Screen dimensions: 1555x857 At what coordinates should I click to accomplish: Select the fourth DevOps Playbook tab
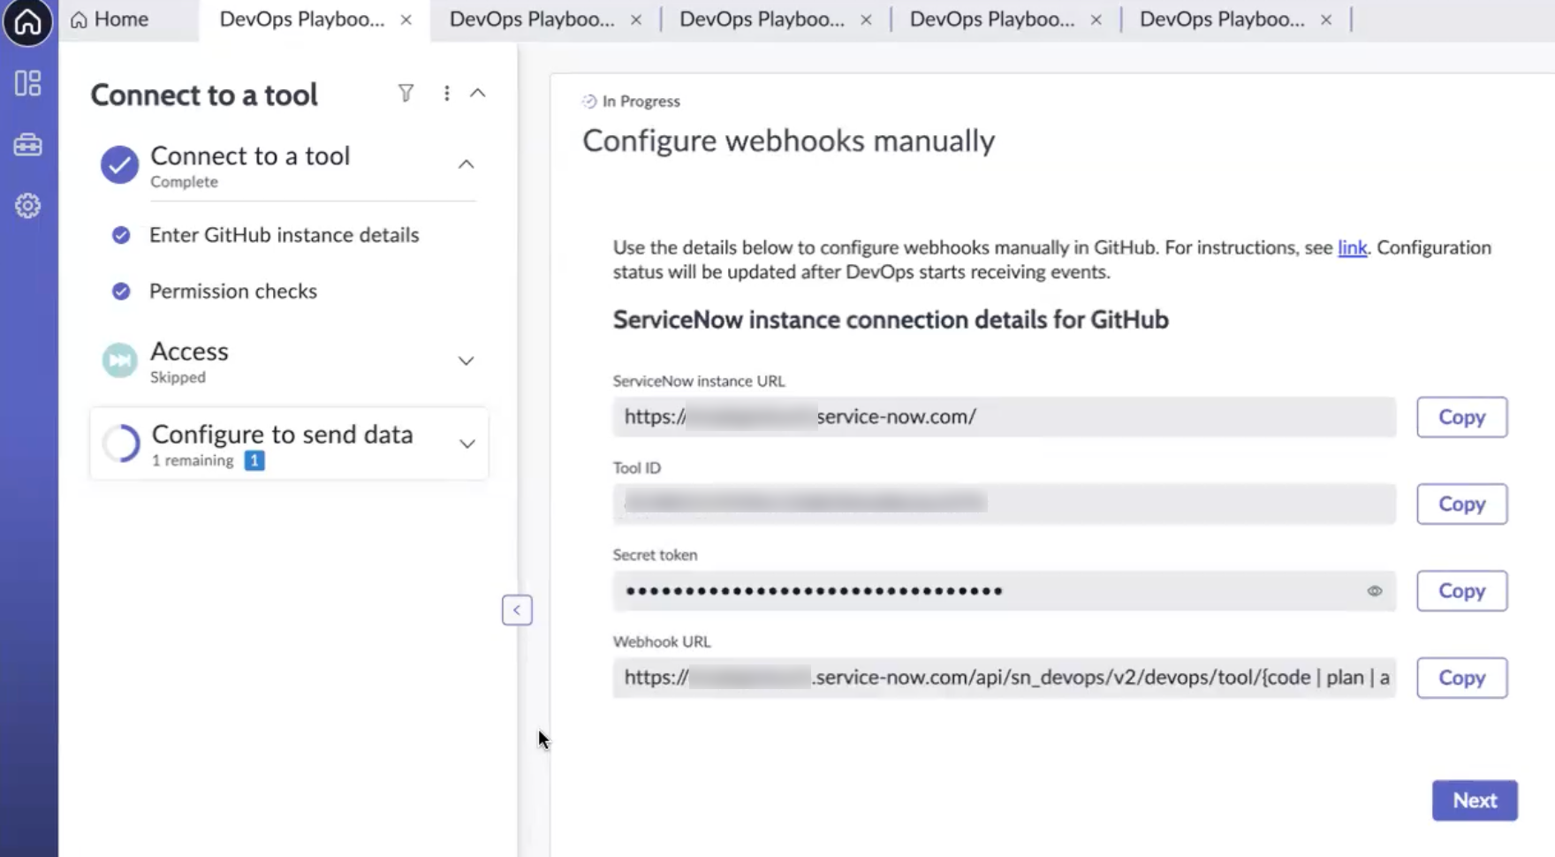click(992, 19)
